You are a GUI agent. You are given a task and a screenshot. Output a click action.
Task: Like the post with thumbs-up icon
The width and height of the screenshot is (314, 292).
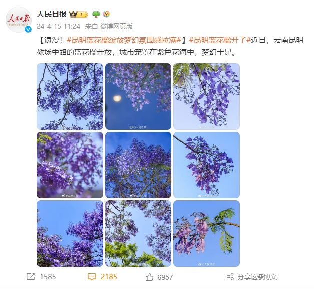tap(149, 277)
